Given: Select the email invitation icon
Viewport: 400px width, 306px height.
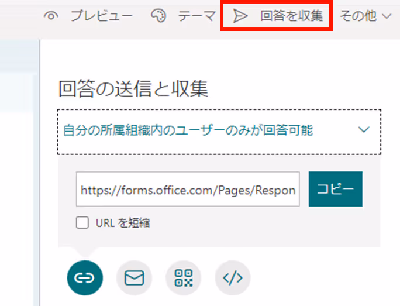Looking at the screenshot, I should [134, 278].
